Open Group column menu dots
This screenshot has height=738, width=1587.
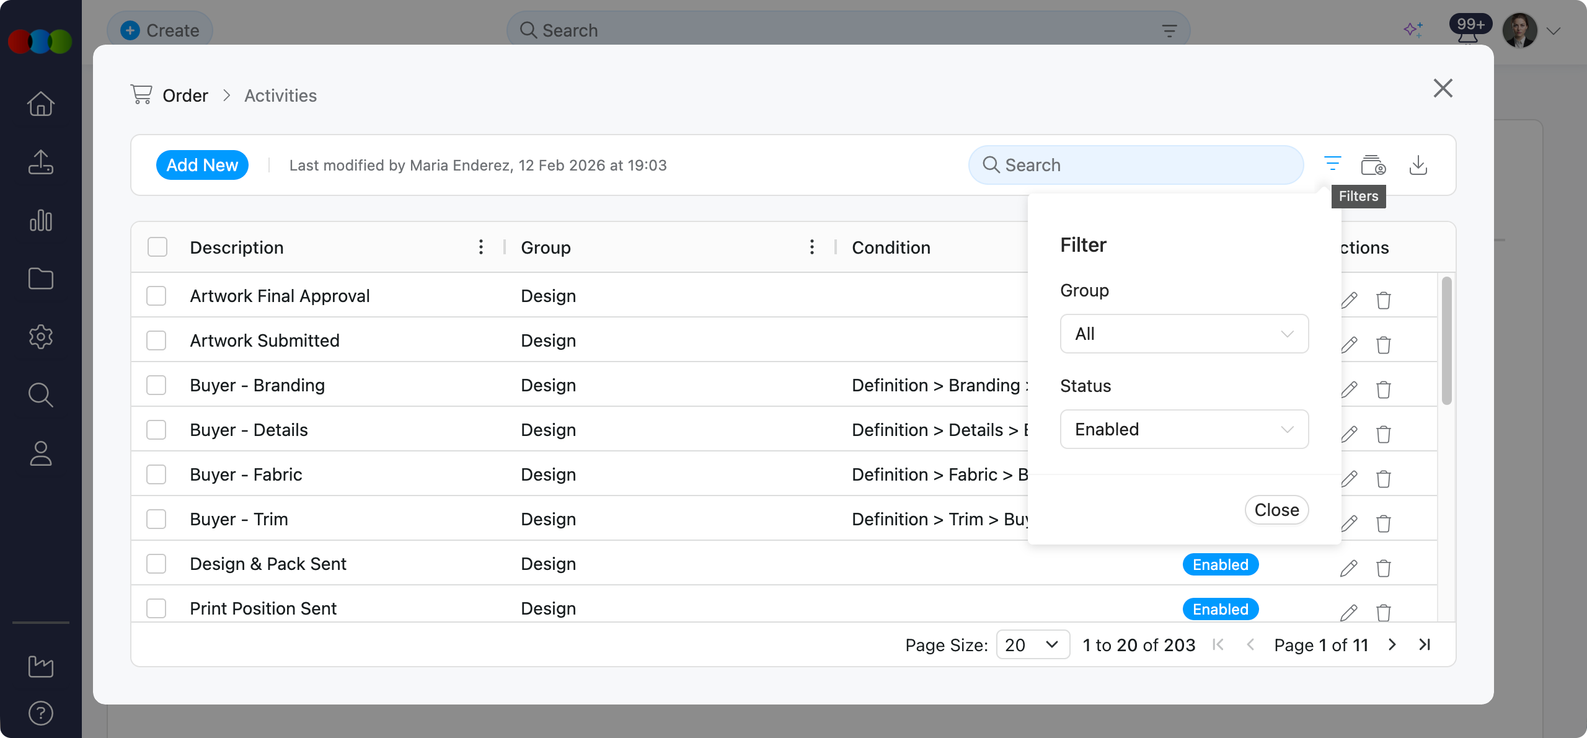coord(812,247)
